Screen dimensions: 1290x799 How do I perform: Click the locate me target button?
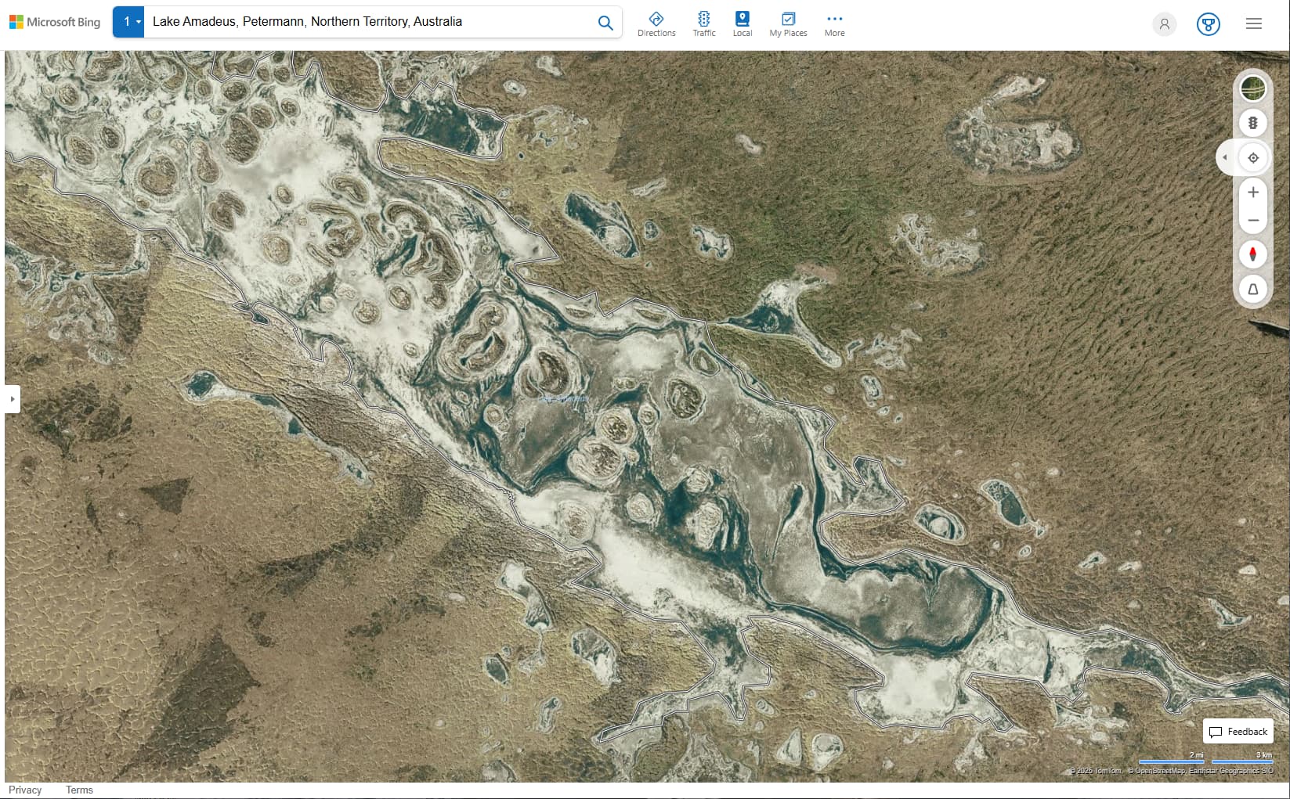click(x=1252, y=158)
